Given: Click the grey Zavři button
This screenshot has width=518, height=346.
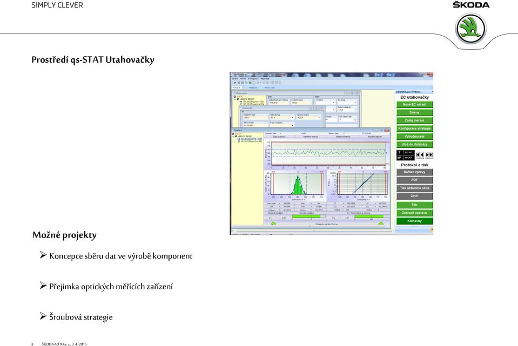Looking at the screenshot, I should click(414, 196).
